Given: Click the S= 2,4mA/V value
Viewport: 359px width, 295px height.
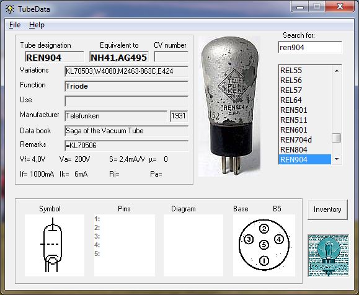Looking at the screenshot, I should click(127, 159).
